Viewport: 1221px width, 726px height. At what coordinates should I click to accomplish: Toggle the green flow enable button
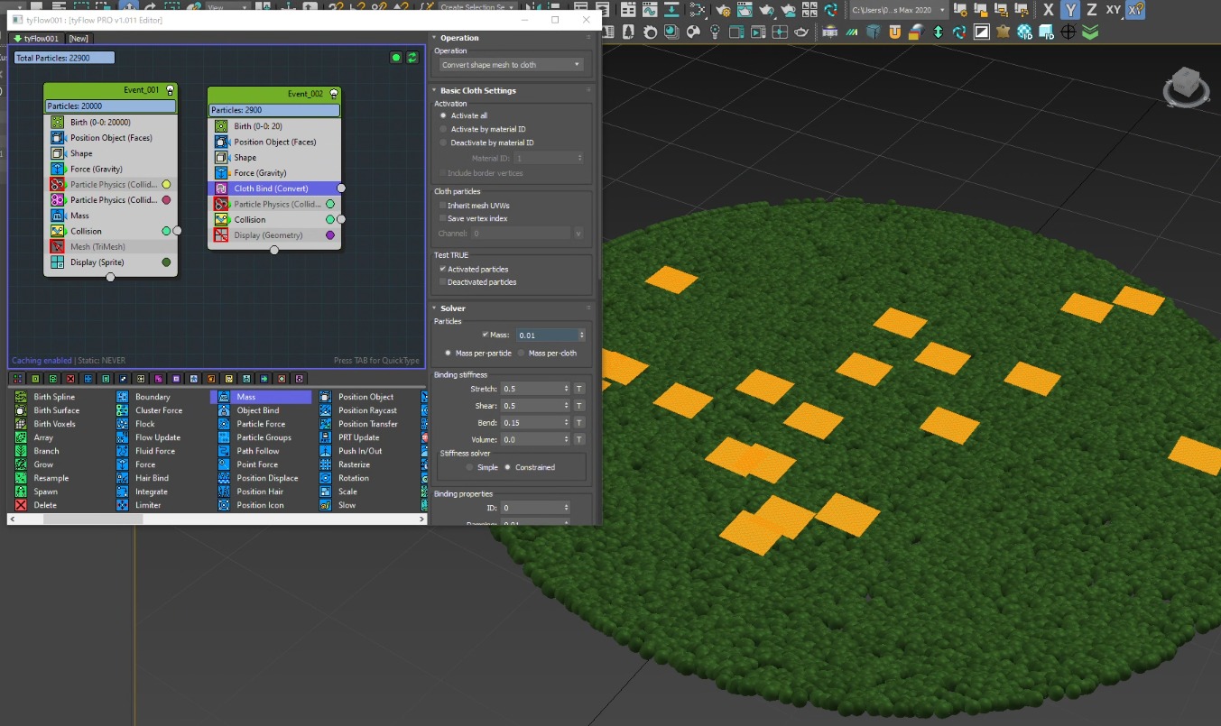coord(395,58)
